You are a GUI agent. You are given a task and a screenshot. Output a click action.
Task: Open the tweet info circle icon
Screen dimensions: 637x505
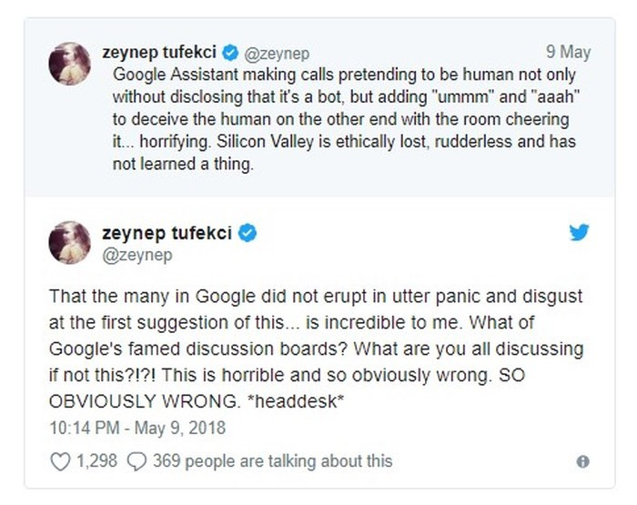pyautogui.click(x=582, y=462)
